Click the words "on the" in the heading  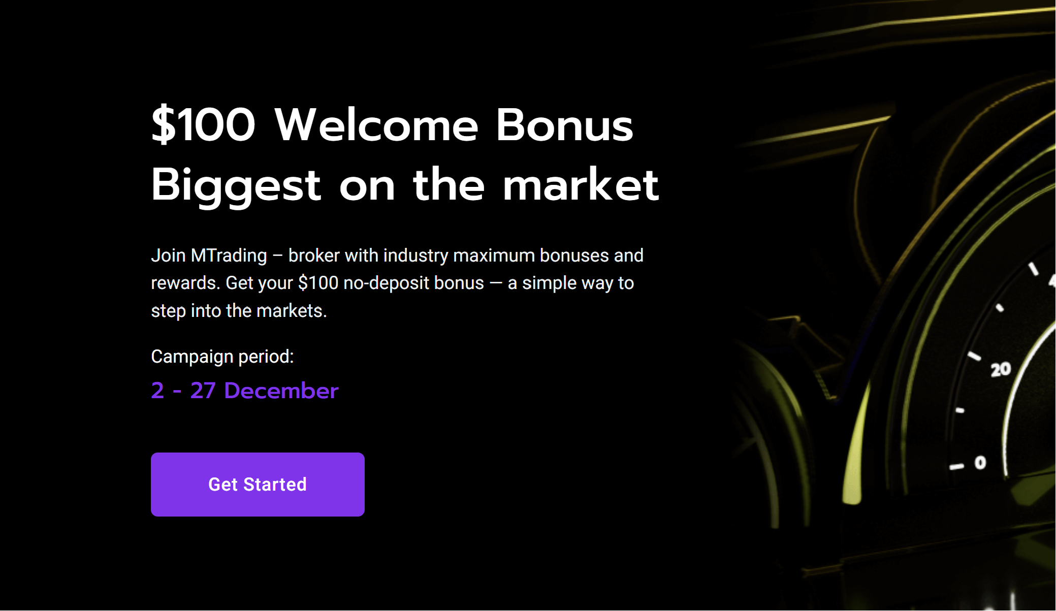(412, 185)
